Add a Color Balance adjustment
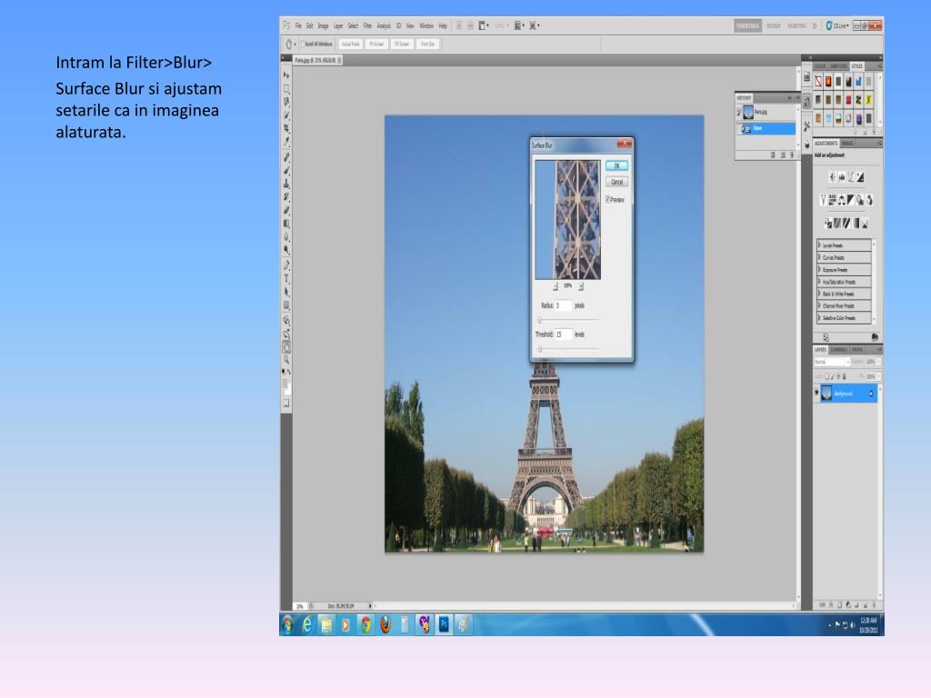Image resolution: width=931 pixels, height=698 pixels. coord(841,199)
